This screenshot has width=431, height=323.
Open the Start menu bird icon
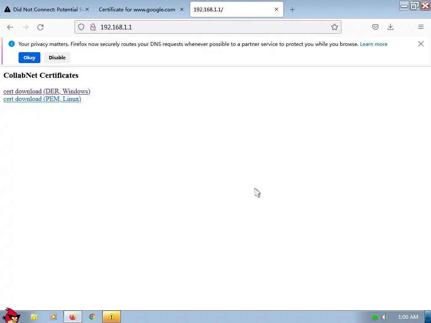click(x=11, y=316)
